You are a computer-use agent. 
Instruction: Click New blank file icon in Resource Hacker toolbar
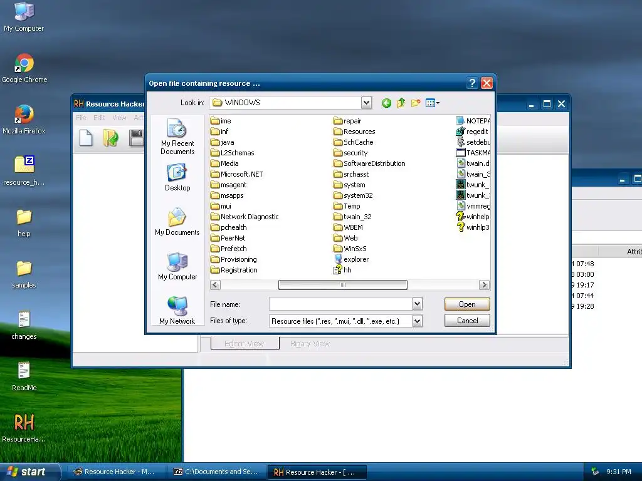pos(86,138)
